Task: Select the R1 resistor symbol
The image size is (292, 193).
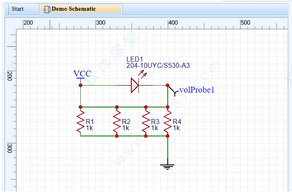Action: tap(81, 122)
